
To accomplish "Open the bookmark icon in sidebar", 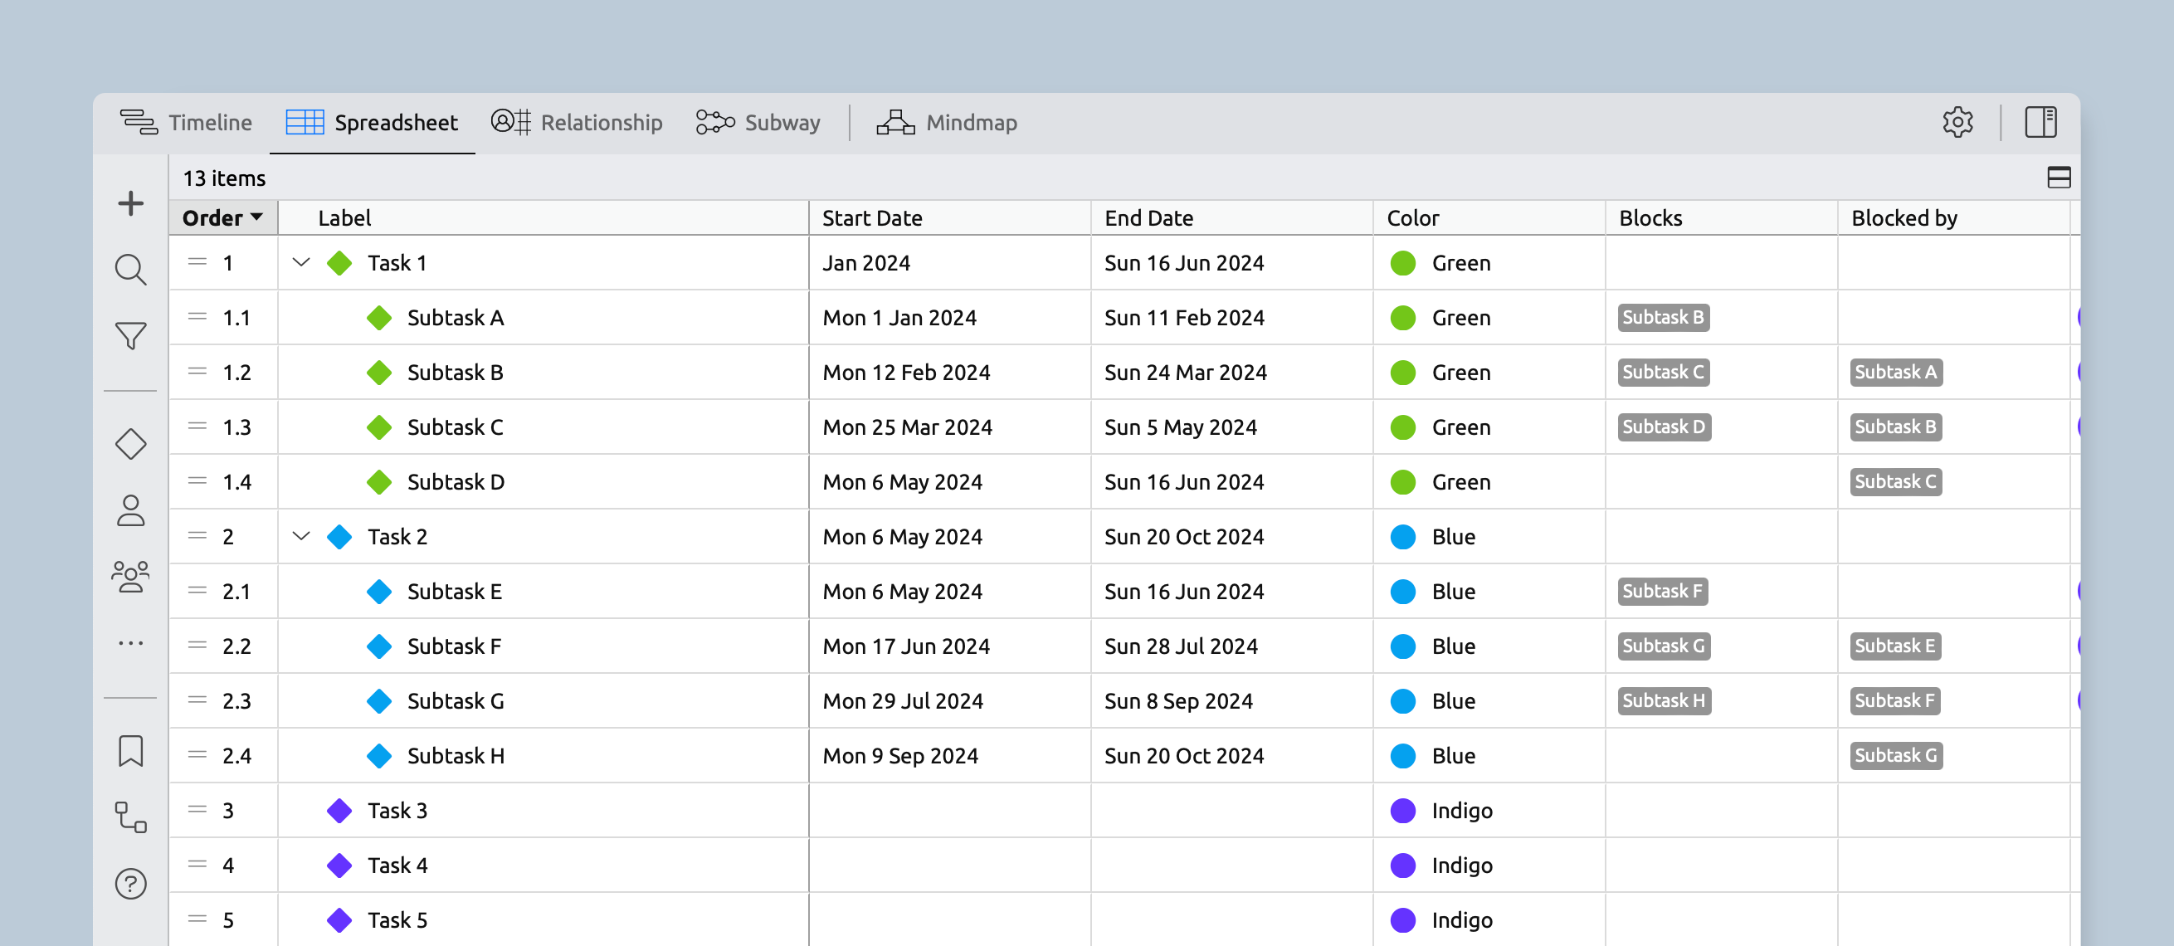I will pyautogui.click(x=131, y=750).
